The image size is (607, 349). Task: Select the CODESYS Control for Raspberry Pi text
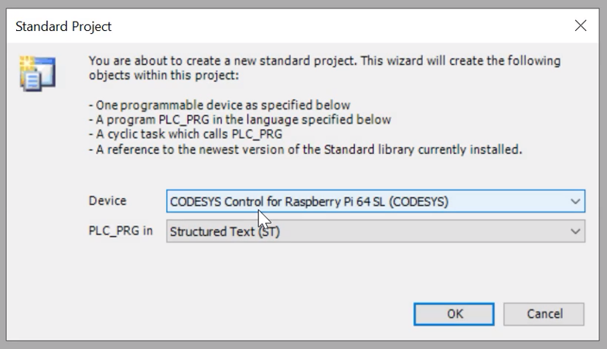coord(309,202)
